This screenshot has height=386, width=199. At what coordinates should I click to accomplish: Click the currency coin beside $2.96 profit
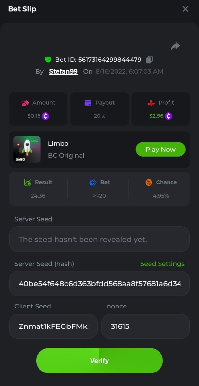(x=169, y=116)
